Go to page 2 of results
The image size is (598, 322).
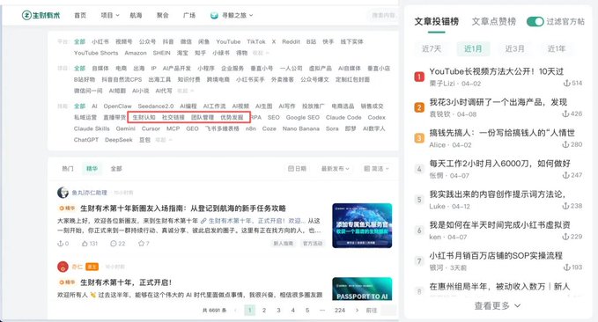pyautogui.click(x=264, y=311)
